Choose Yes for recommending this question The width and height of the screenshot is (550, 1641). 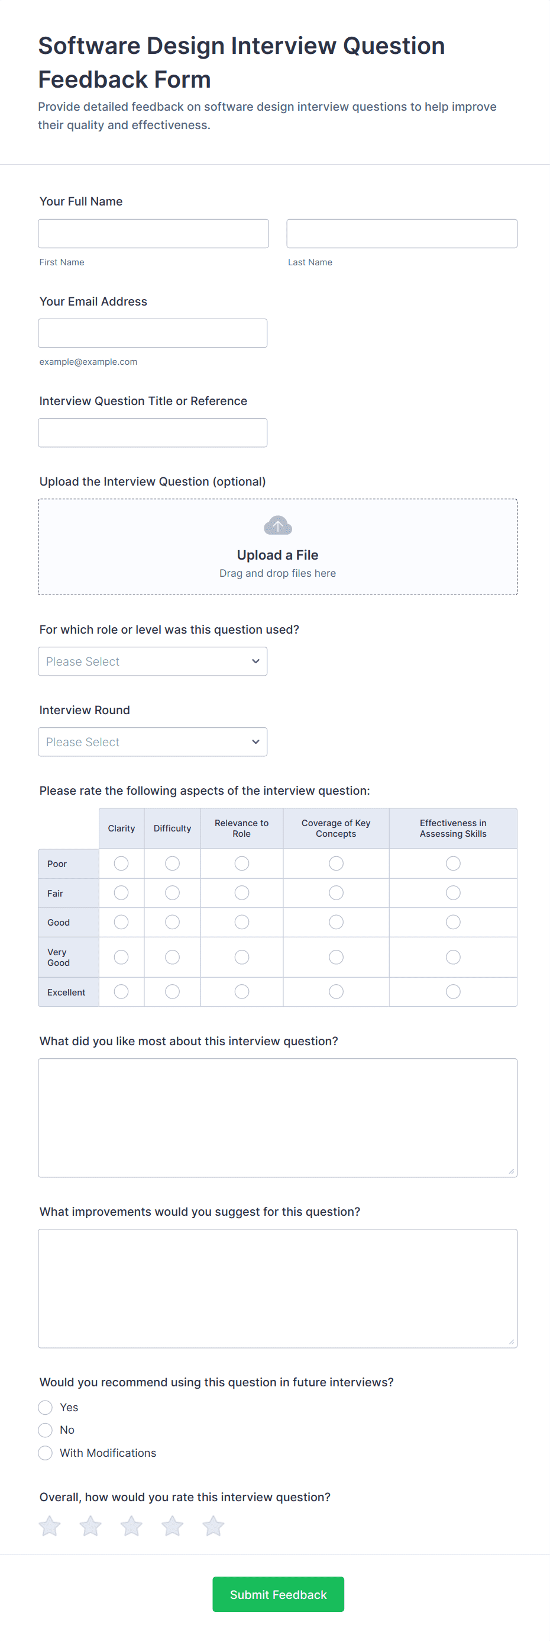click(x=45, y=1407)
